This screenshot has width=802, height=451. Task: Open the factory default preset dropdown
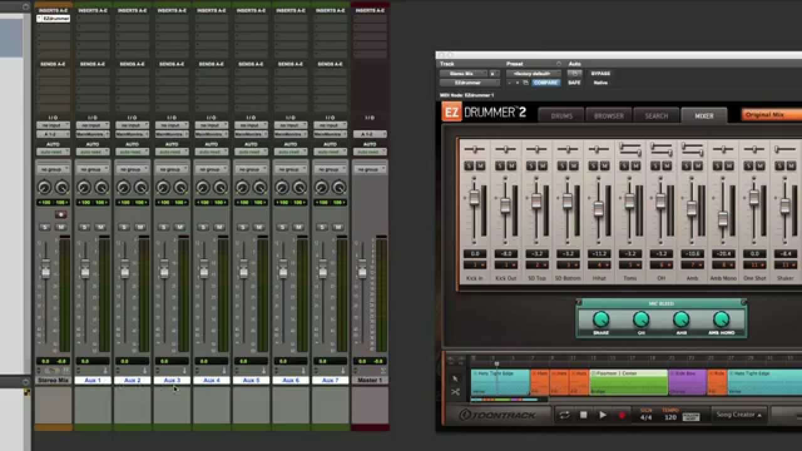click(533, 73)
